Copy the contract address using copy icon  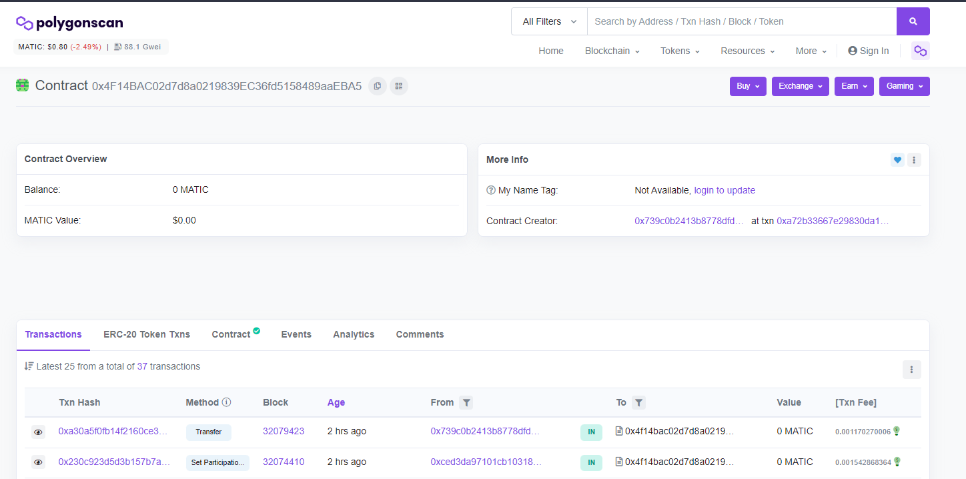[377, 85]
